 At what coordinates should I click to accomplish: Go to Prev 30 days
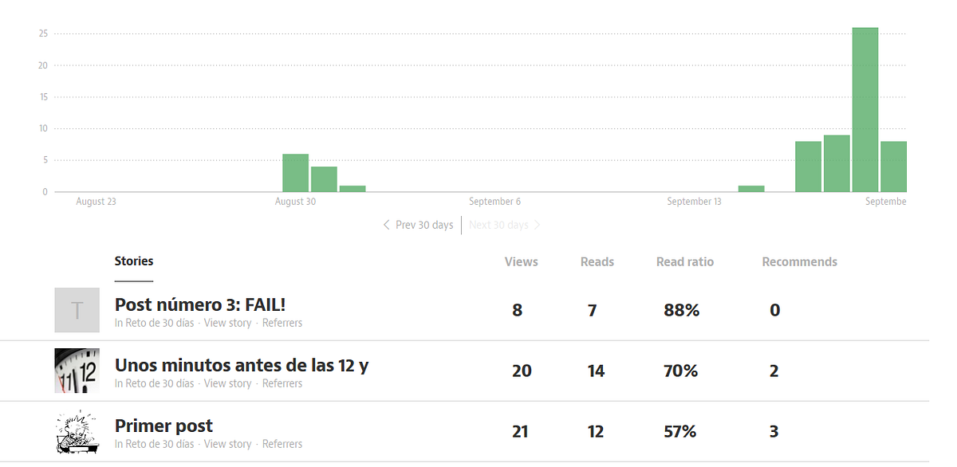(x=418, y=225)
